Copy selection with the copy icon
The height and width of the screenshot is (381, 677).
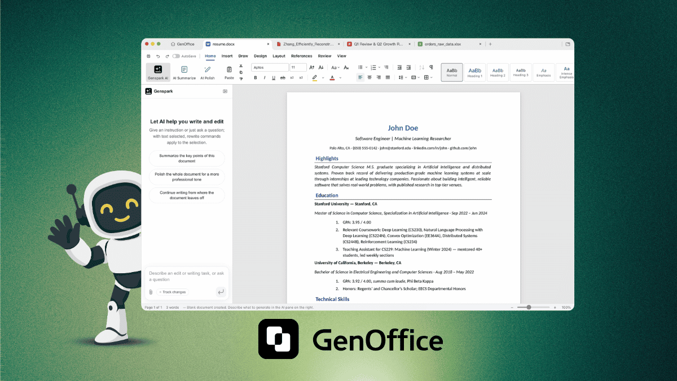(x=241, y=72)
